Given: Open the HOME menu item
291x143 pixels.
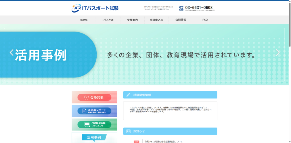Looking at the screenshot, I should click(x=84, y=20).
